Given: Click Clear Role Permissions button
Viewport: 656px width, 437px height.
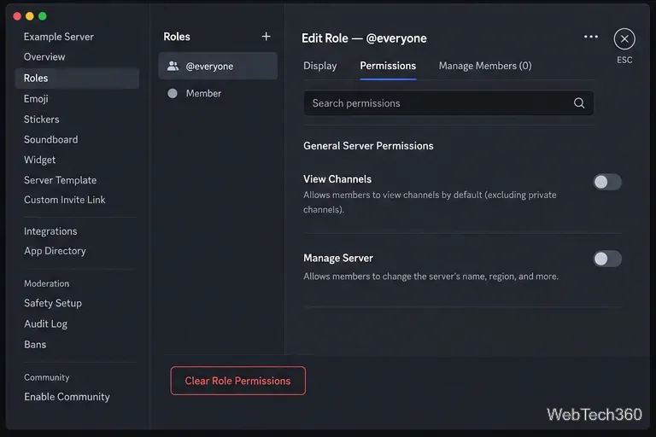Looking at the screenshot, I should pyautogui.click(x=237, y=381).
